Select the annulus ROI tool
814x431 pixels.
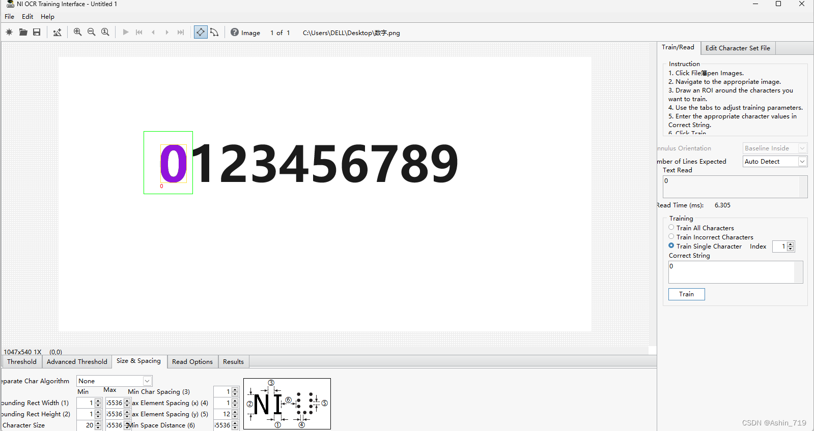tap(214, 32)
